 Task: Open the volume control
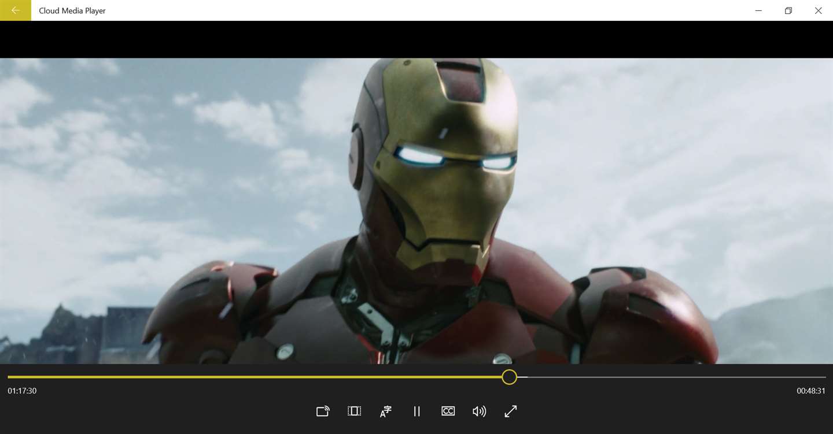479,411
